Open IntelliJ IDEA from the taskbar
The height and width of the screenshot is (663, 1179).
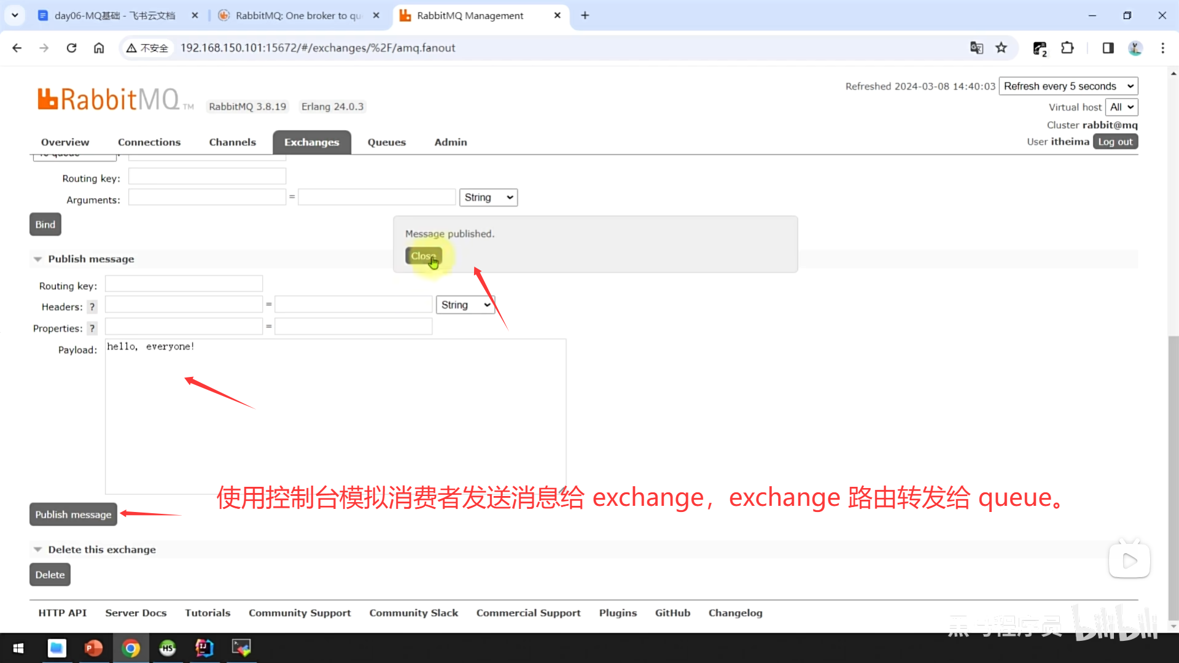pos(204,648)
